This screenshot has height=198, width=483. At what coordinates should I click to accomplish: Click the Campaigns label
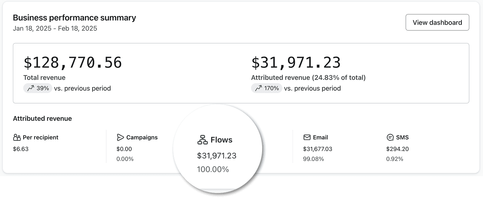point(142,137)
